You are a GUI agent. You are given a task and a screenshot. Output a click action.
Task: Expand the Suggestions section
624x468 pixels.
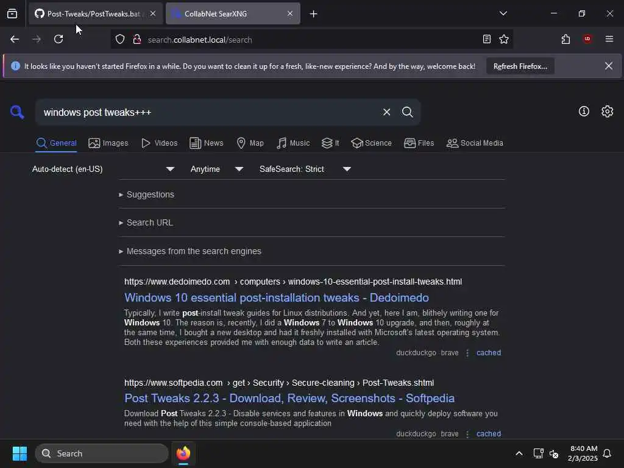pos(147,194)
